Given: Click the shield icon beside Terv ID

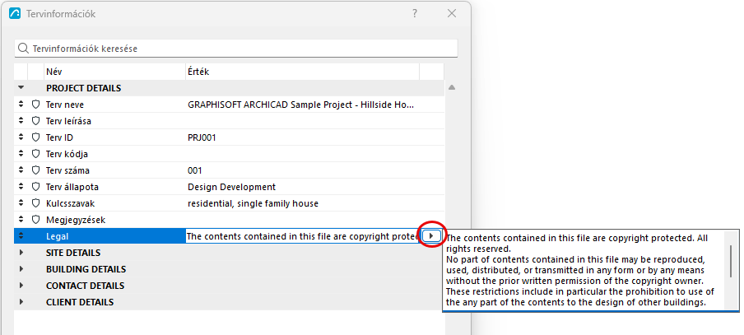Looking at the screenshot, I should point(35,137).
